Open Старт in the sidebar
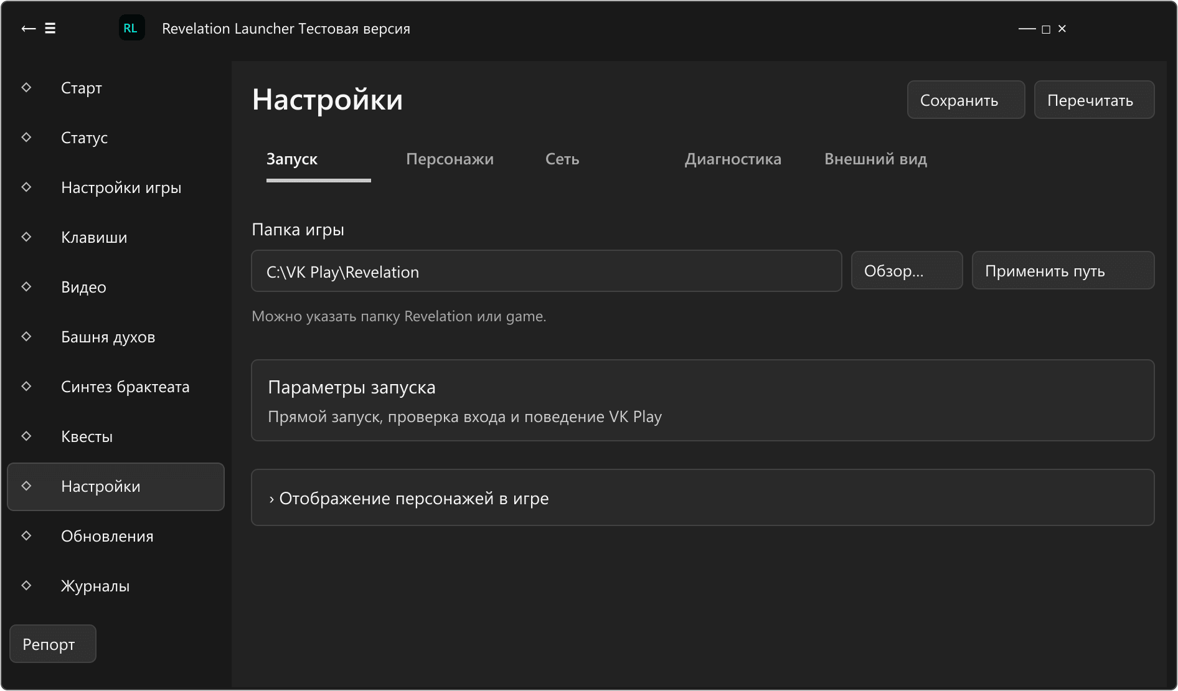The height and width of the screenshot is (691, 1178). [x=116, y=88]
